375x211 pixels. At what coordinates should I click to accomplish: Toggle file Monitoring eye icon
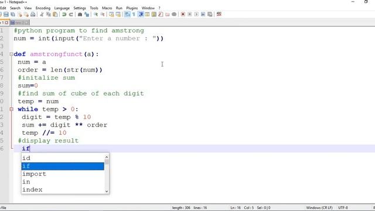click(174, 14)
